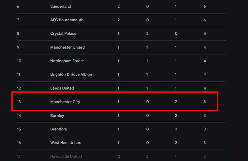Select the Sunderland team name
Screen dimensions: 248x161
click(61, 6)
